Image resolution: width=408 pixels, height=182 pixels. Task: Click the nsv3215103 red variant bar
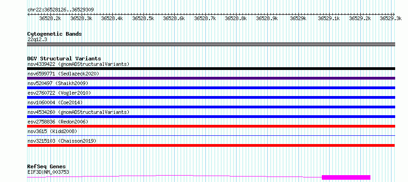pyautogui.click(x=211, y=145)
